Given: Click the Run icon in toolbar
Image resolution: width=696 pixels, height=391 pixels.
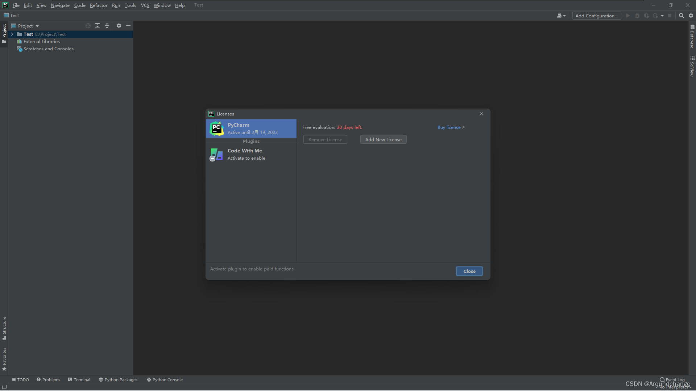Looking at the screenshot, I should 628,16.
